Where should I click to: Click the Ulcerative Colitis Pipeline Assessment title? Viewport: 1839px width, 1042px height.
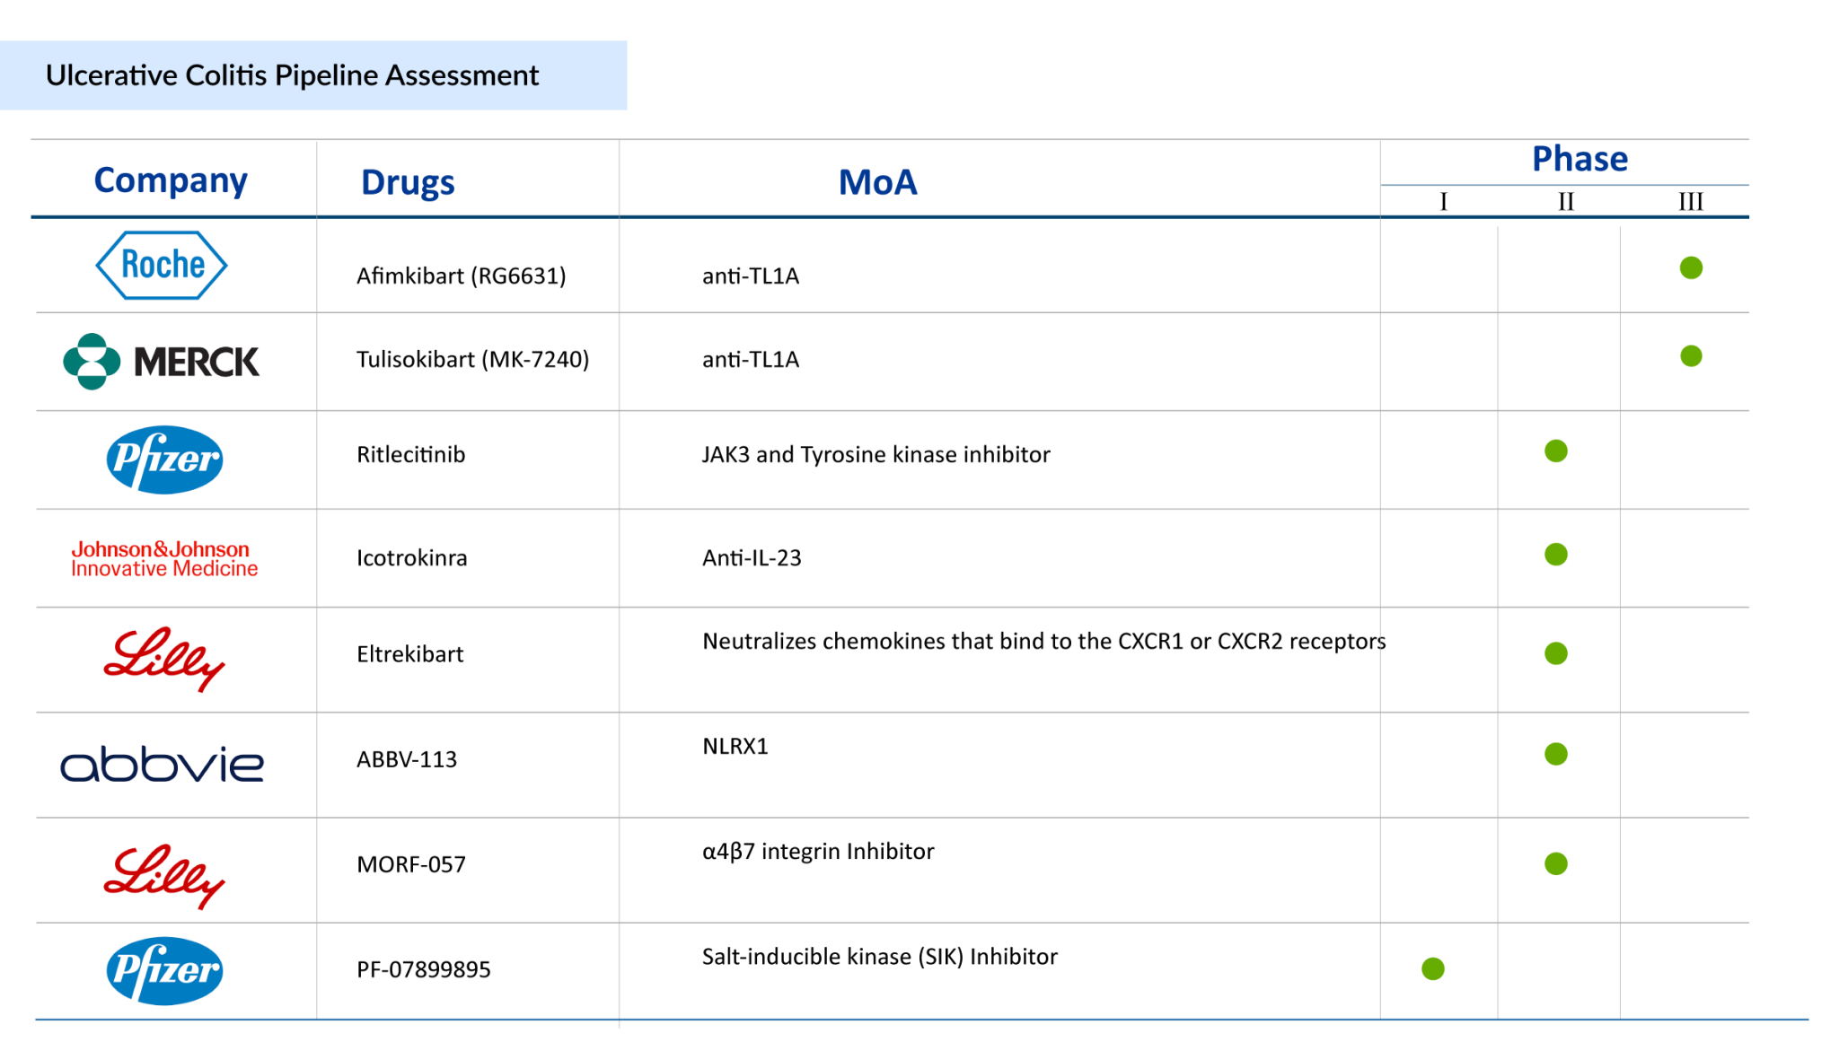pos(292,75)
